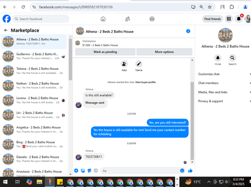
Task: Go back from Marketplace chat list
Action: 6,30
